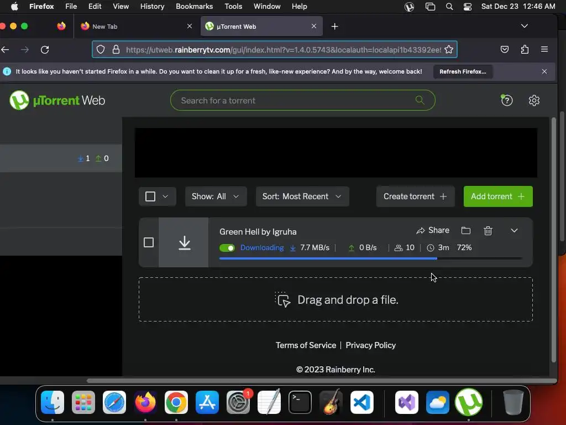Open a new tab with plus
The height and width of the screenshot is (425, 566).
pyautogui.click(x=334, y=27)
